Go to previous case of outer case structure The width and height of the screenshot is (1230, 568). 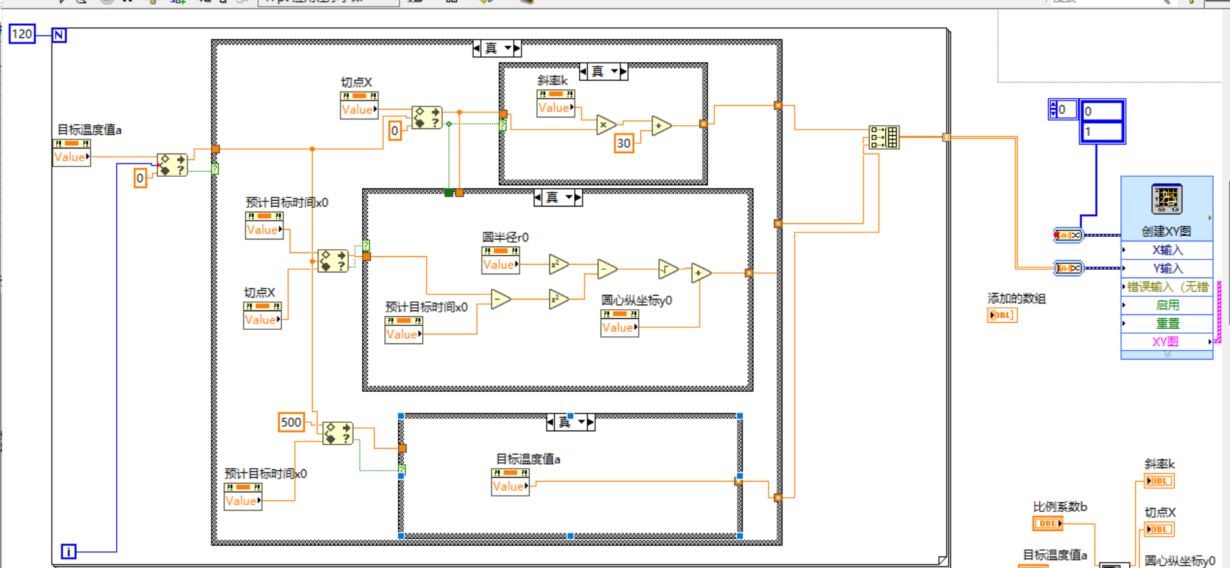click(477, 48)
